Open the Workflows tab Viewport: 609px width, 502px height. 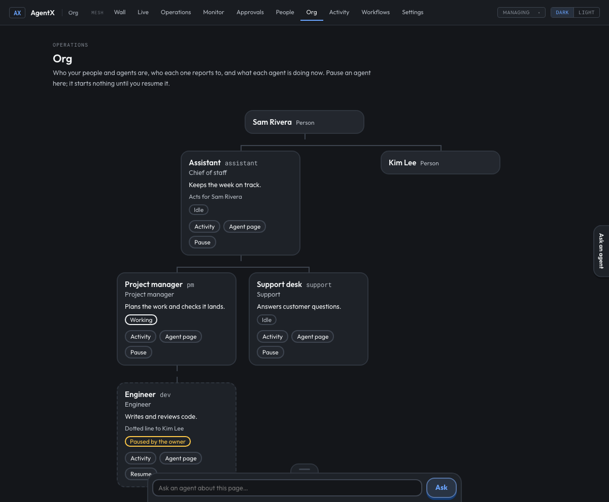pyautogui.click(x=376, y=12)
